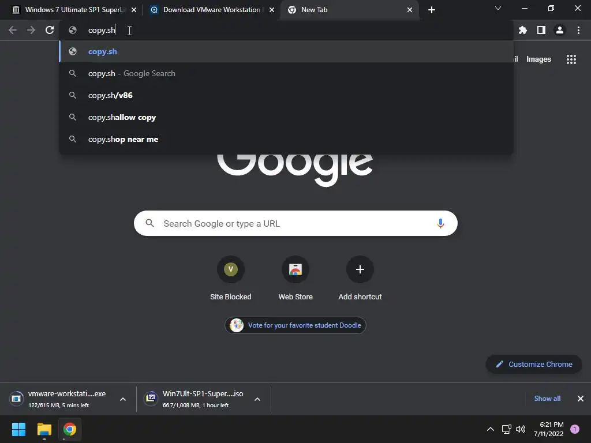Image resolution: width=591 pixels, height=443 pixels.
Task: Click the Search Google or type a URL box
Action: (x=295, y=223)
